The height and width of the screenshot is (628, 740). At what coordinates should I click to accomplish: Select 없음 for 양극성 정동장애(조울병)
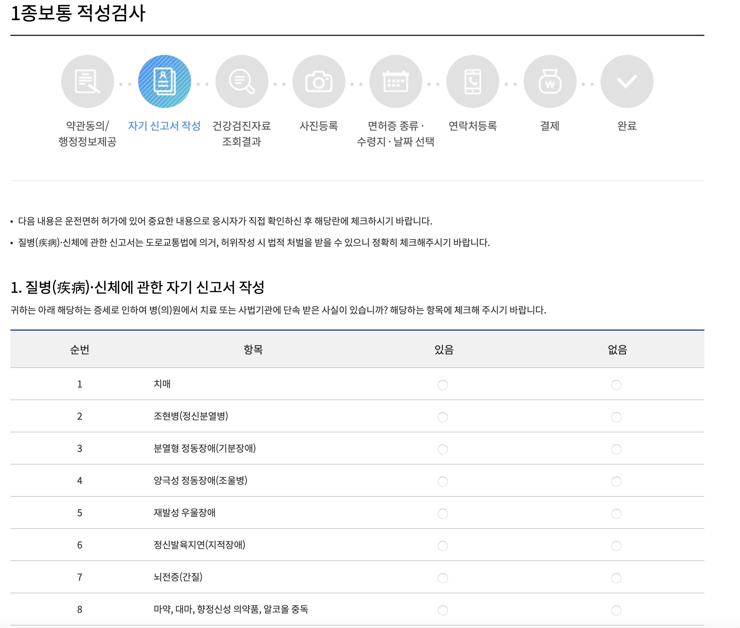click(616, 481)
